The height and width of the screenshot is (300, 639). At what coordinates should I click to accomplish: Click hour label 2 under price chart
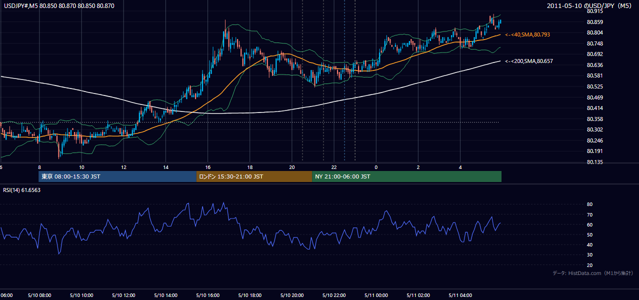[418, 167]
